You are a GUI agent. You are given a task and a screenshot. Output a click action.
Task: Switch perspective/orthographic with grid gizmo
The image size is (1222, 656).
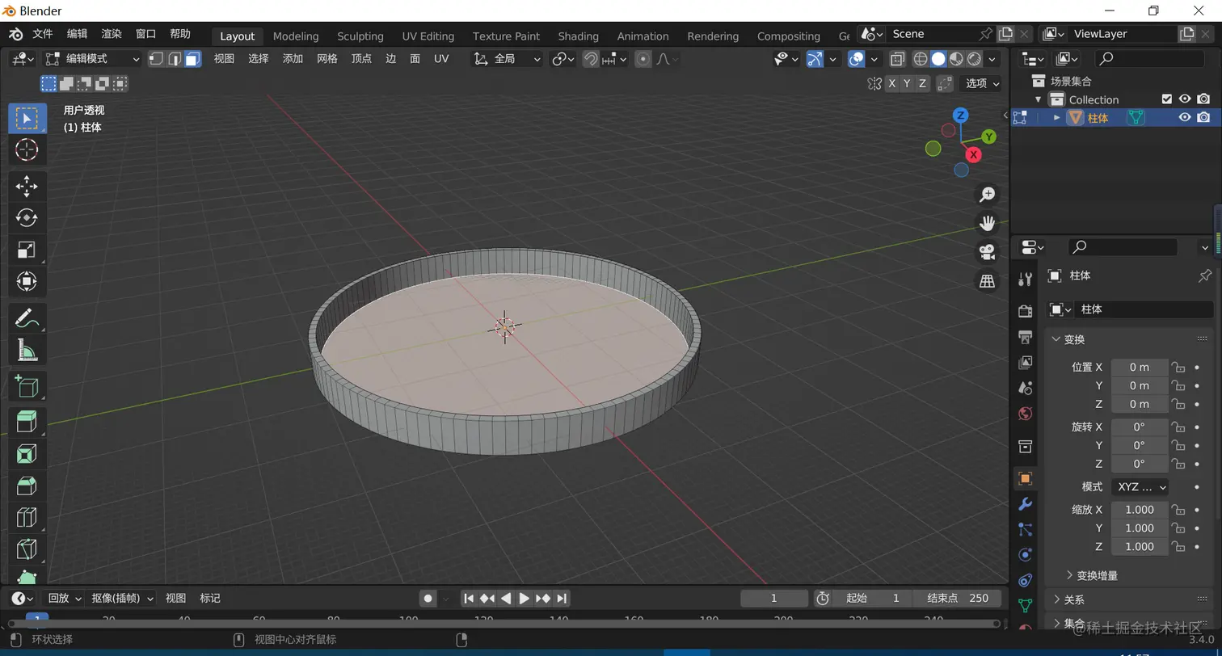point(987,281)
